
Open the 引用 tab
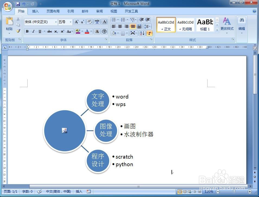pos(70,11)
